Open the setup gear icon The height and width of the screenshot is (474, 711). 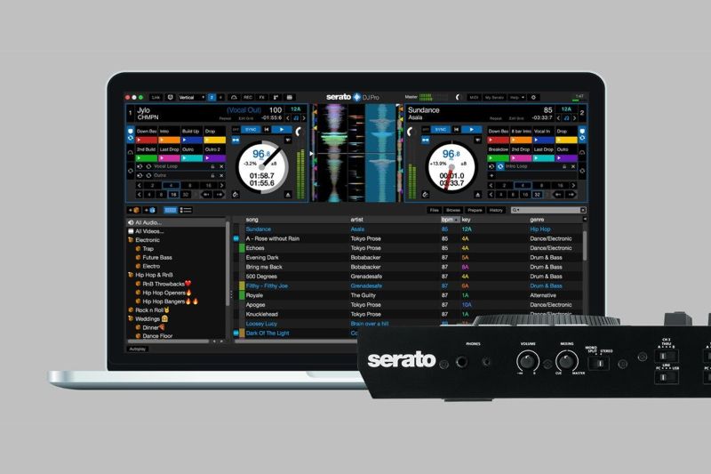click(533, 97)
